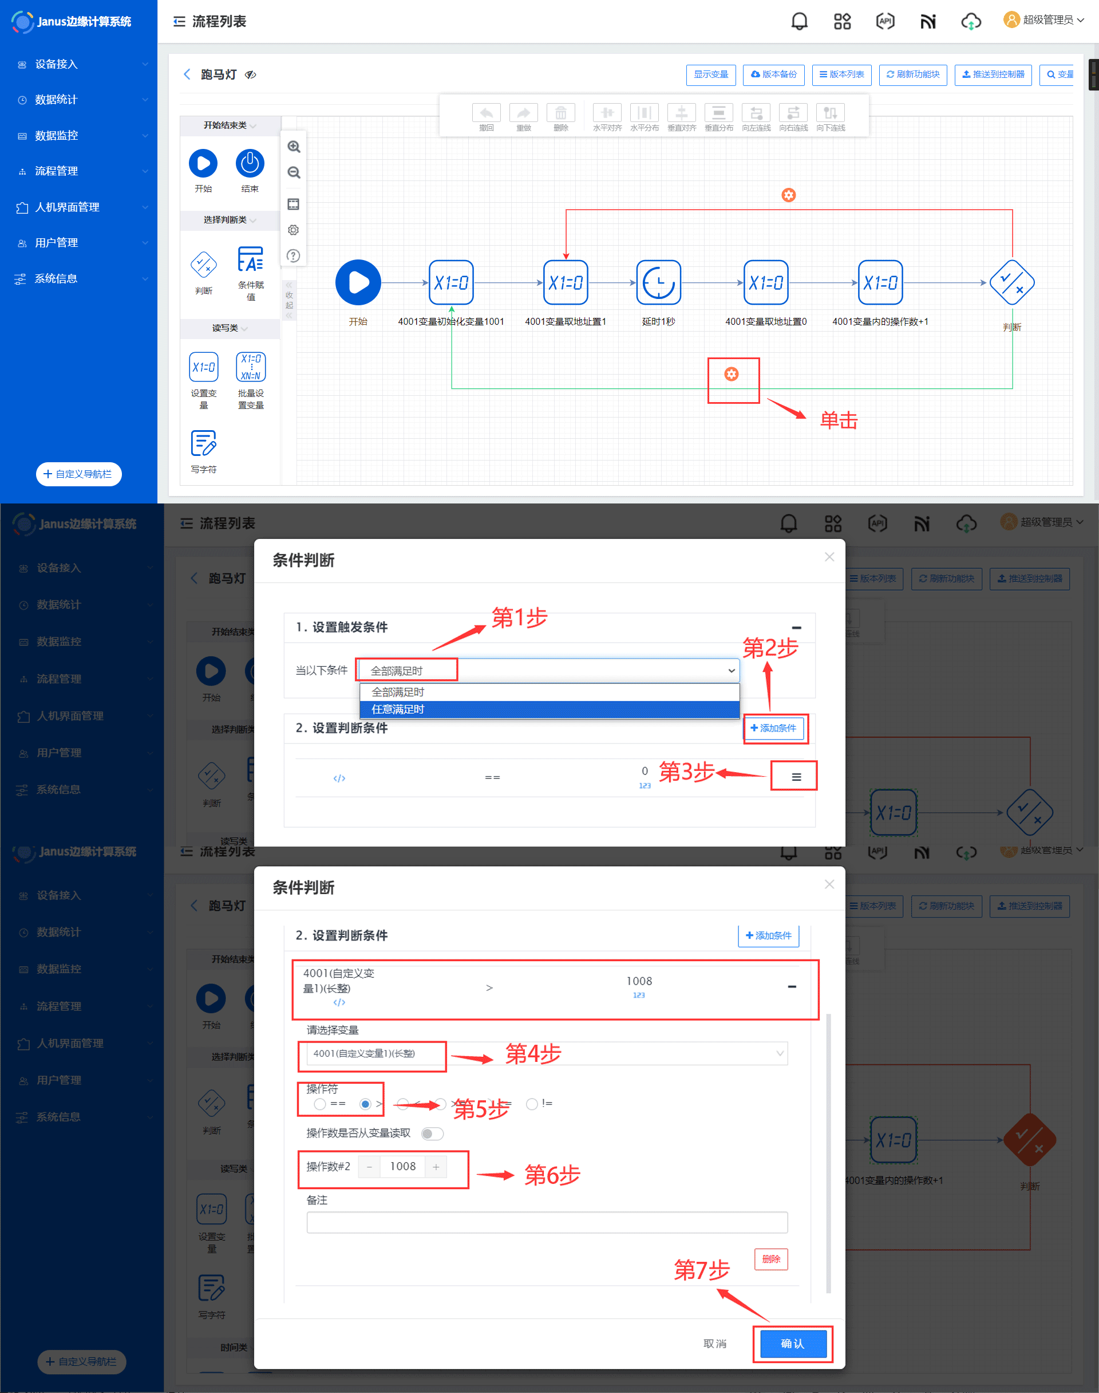Click the help question mark icon
This screenshot has width=1099, height=1393.
pyautogui.click(x=294, y=255)
